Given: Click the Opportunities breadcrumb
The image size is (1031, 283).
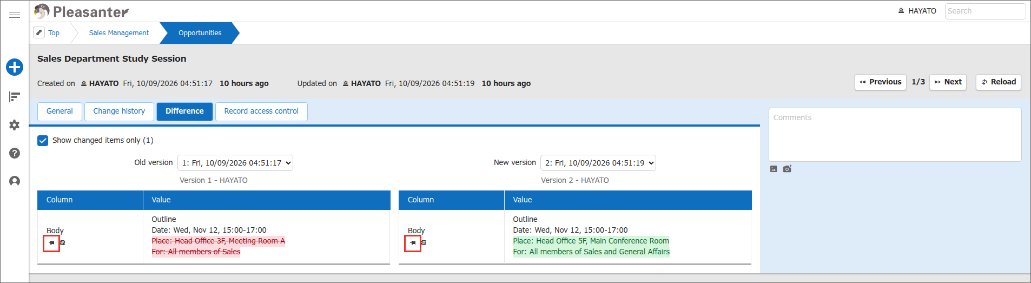Looking at the screenshot, I should click(200, 33).
